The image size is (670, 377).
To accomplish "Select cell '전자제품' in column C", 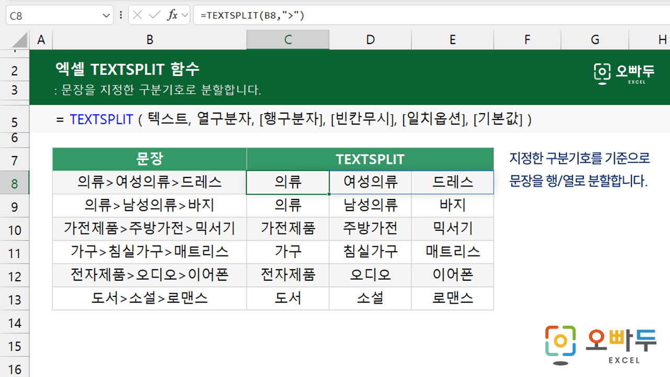I will pyautogui.click(x=288, y=275).
